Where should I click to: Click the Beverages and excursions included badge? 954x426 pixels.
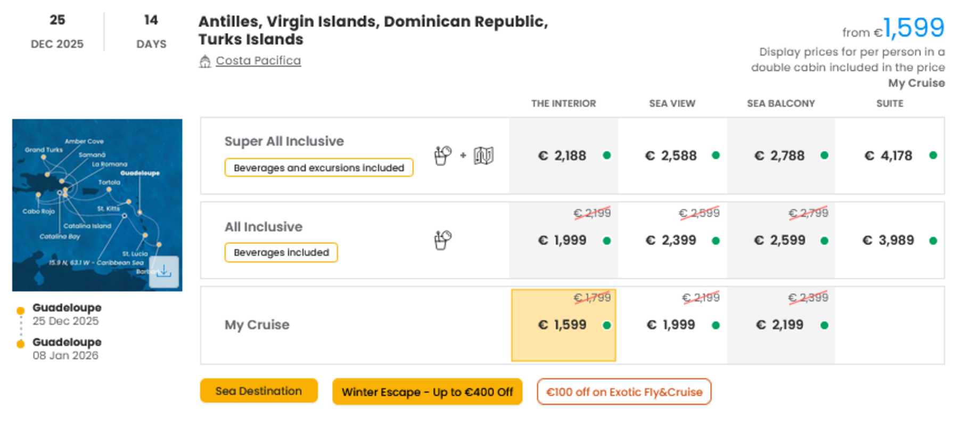coord(319,168)
